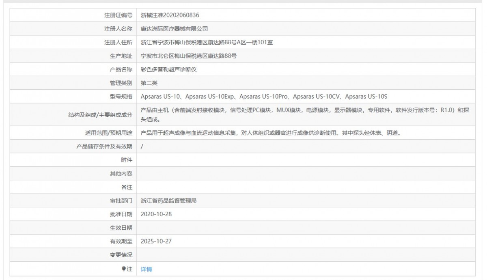Click the slash value for storage conditions
Viewport: 487px width, 280px height.
(142, 146)
